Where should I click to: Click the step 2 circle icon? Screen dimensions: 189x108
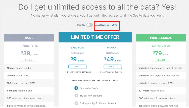coord(76,96)
